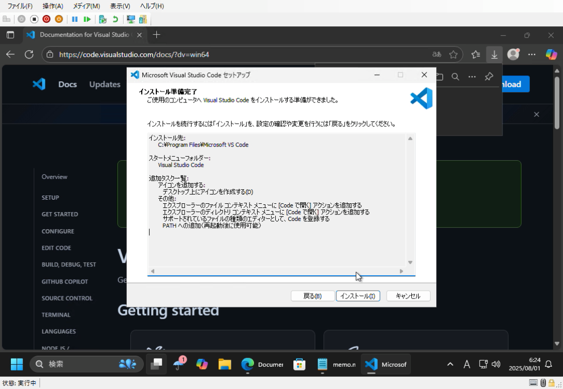Click キャンセル button in setup dialog

pyautogui.click(x=408, y=296)
